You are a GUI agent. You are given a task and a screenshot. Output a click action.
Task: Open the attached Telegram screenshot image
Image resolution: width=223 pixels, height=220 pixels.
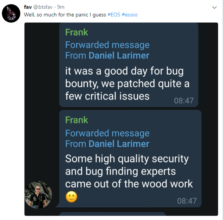tap(121, 119)
